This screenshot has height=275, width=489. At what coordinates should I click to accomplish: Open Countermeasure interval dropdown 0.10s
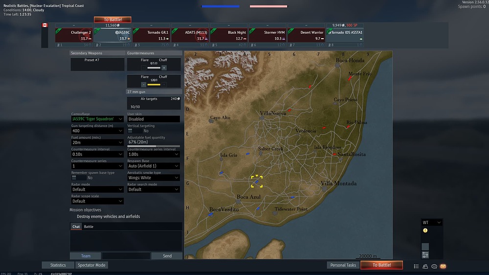(x=97, y=154)
